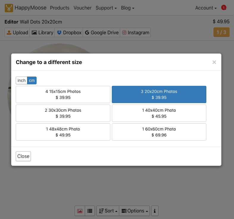Import photos from Dropbox
Viewport: 234px width, 219px height.
pyautogui.click(x=69, y=32)
